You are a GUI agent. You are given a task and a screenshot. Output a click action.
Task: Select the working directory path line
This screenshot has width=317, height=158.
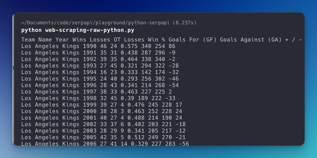(109, 23)
